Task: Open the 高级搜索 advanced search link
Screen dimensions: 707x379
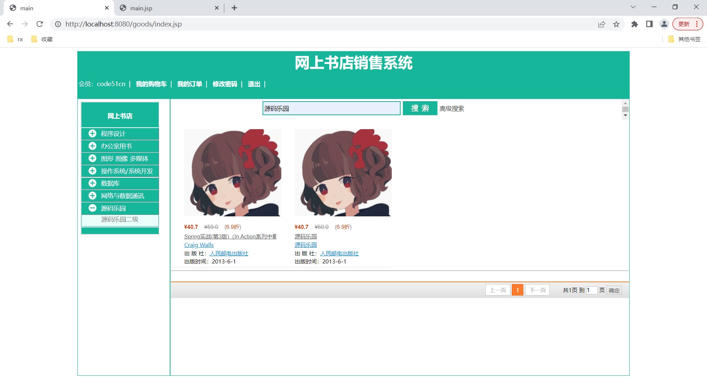Action: [x=451, y=109]
